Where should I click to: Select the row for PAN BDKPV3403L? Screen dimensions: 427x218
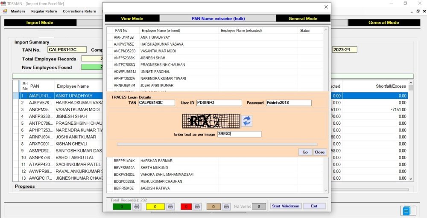[x=215, y=175]
